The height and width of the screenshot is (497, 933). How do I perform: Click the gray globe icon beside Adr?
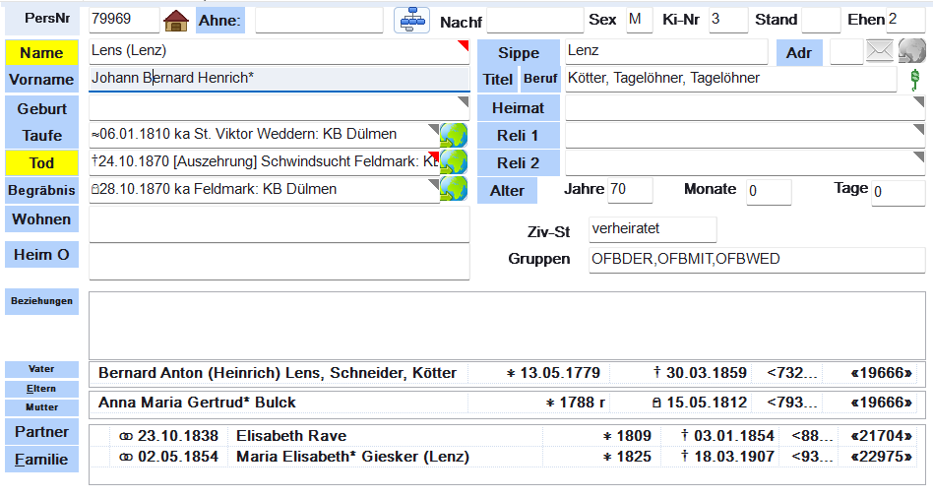911,51
